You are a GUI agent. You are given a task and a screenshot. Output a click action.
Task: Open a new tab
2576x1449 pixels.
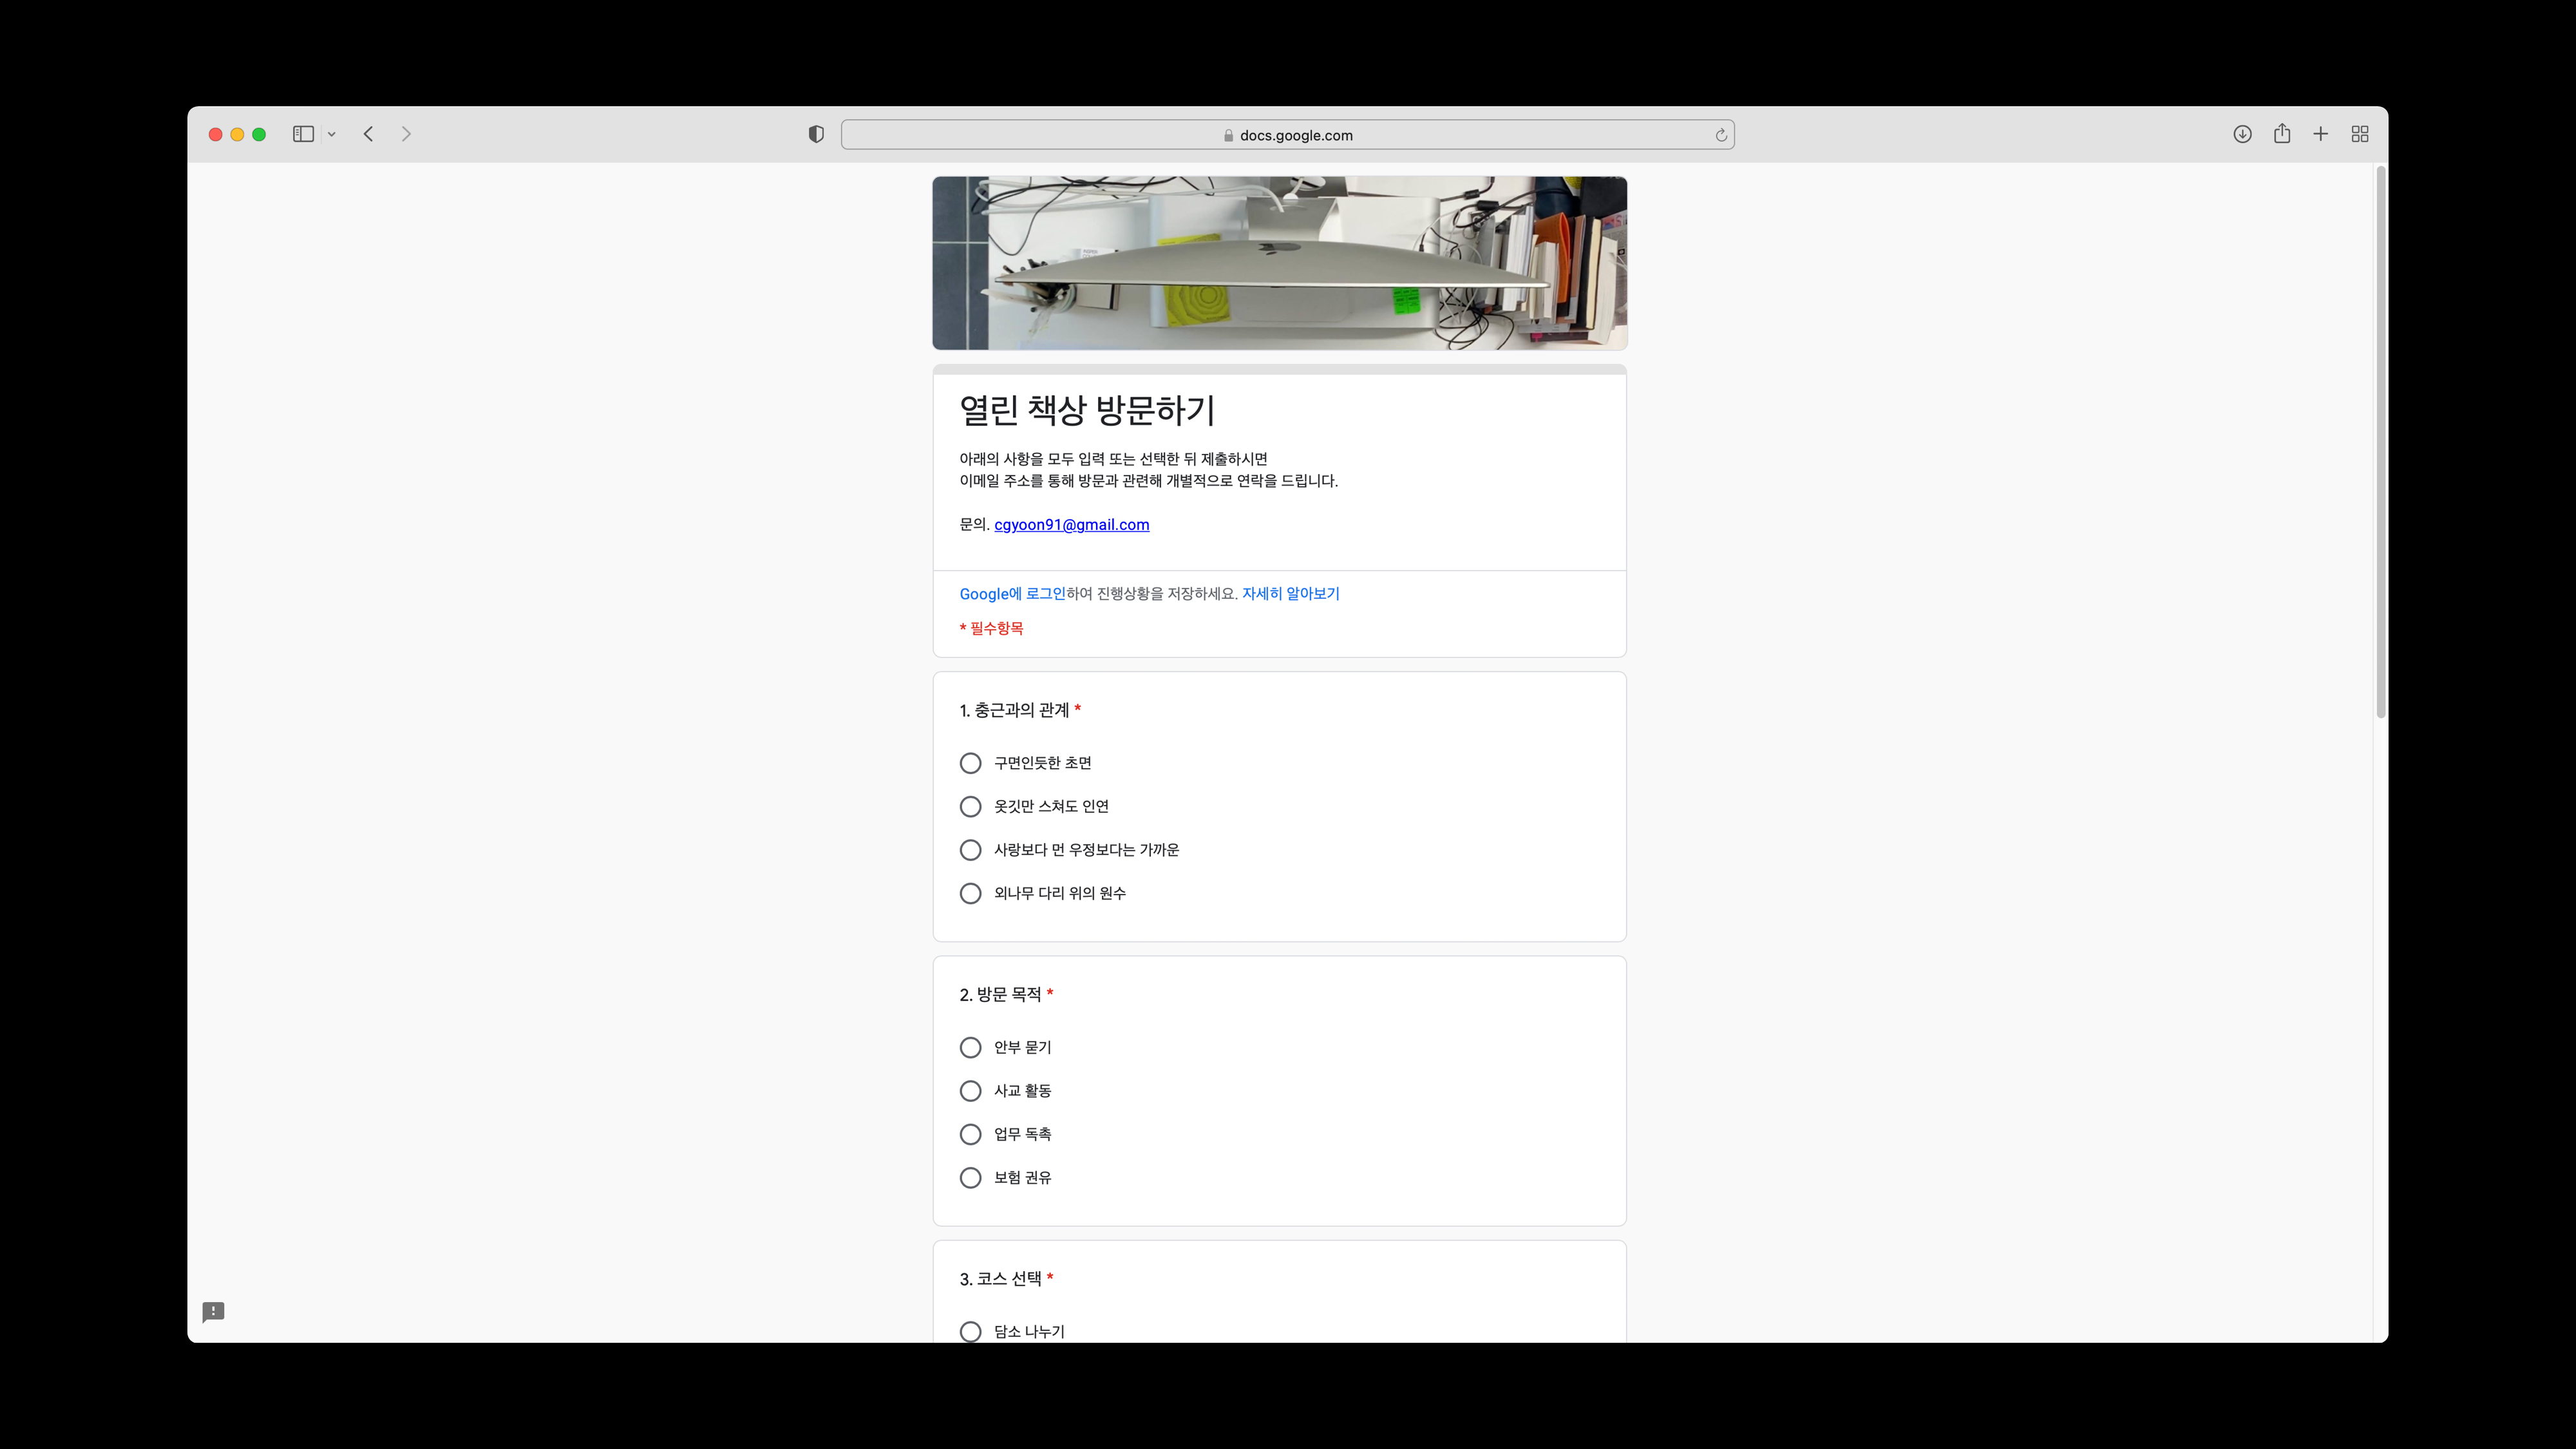(2321, 134)
